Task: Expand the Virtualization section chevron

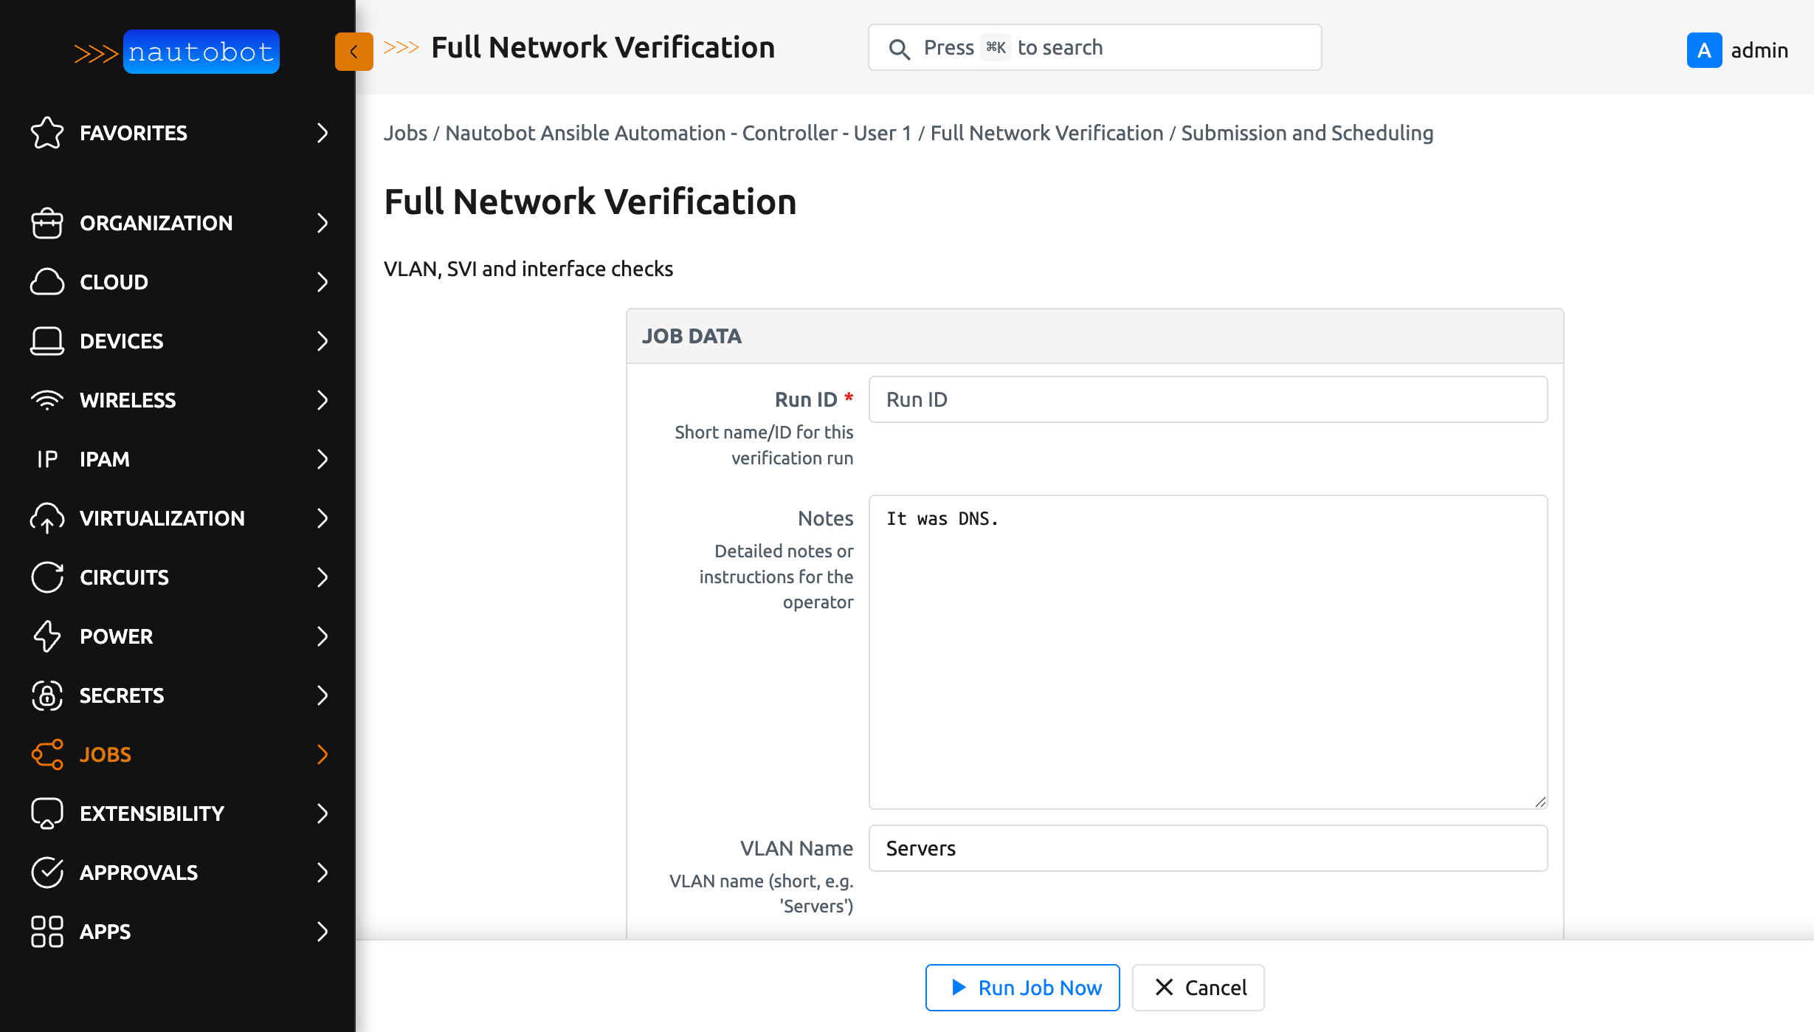Action: click(322, 518)
